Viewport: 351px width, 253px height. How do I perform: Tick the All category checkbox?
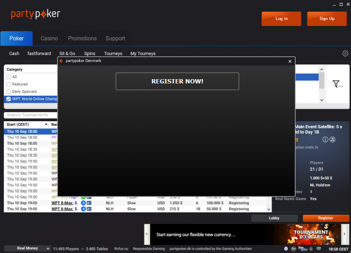[x=9, y=77]
